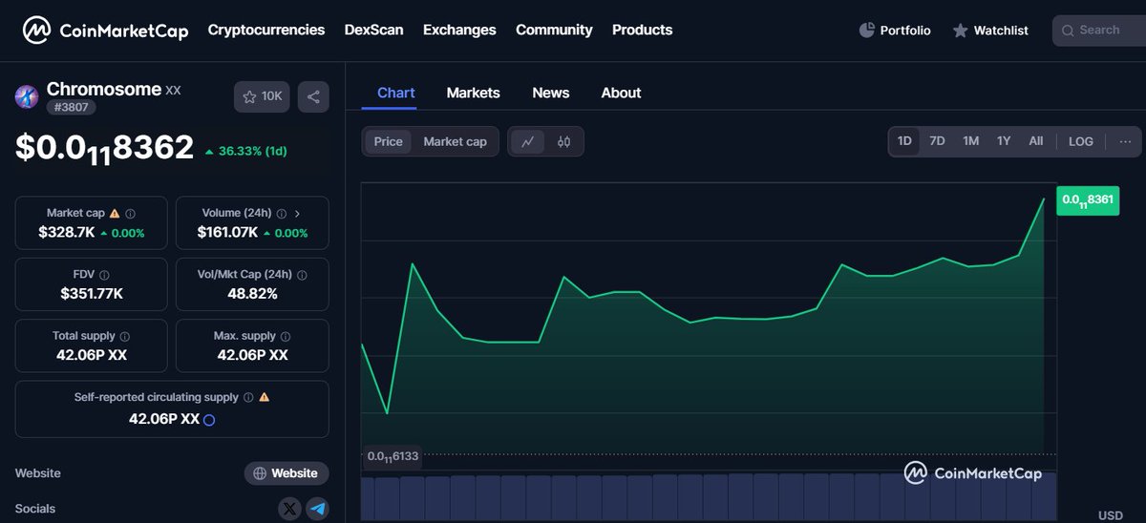Click the CoinMarketCap logo in header
1146x523 pixels.
[x=106, y=31]
